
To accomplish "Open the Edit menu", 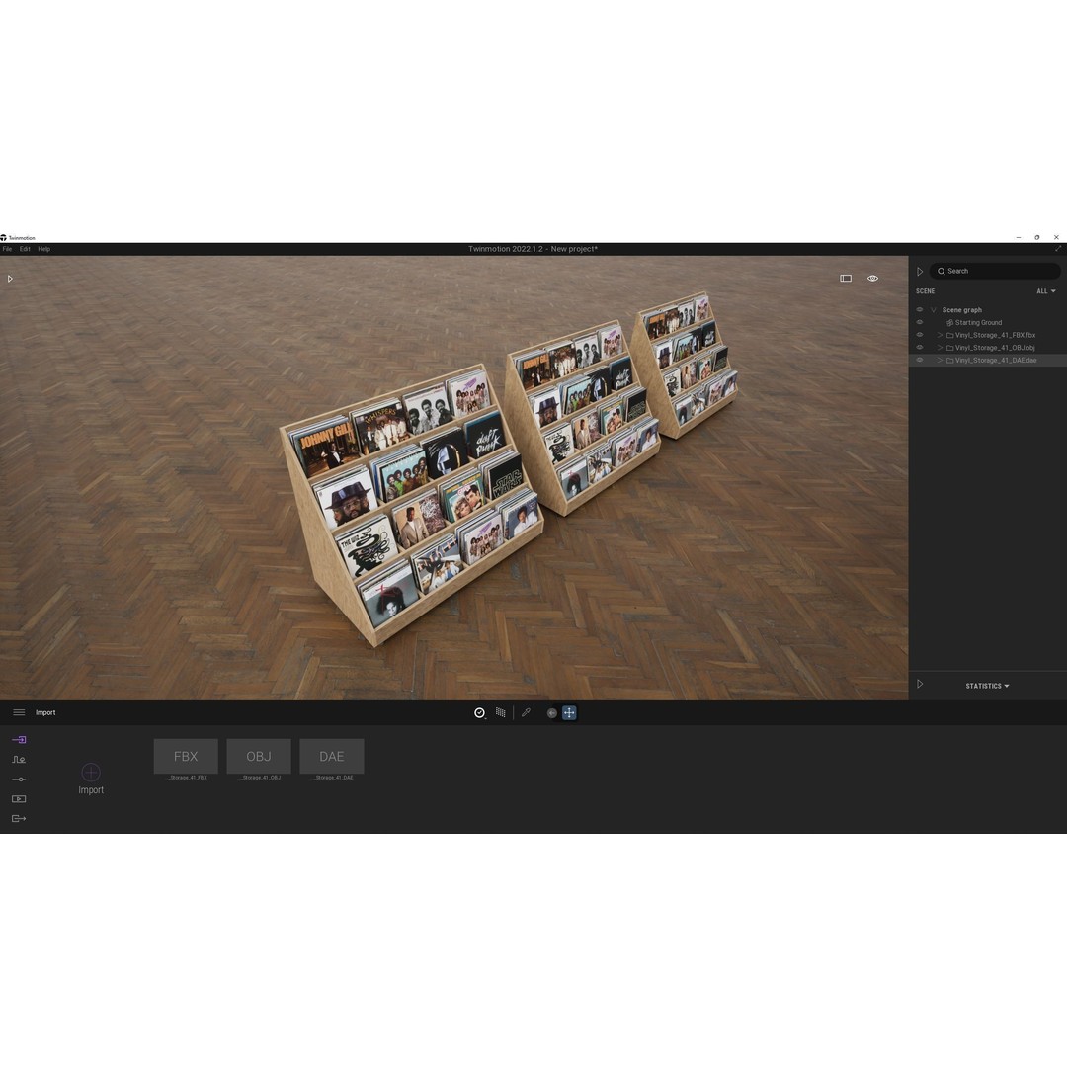I will pos(25,249).
